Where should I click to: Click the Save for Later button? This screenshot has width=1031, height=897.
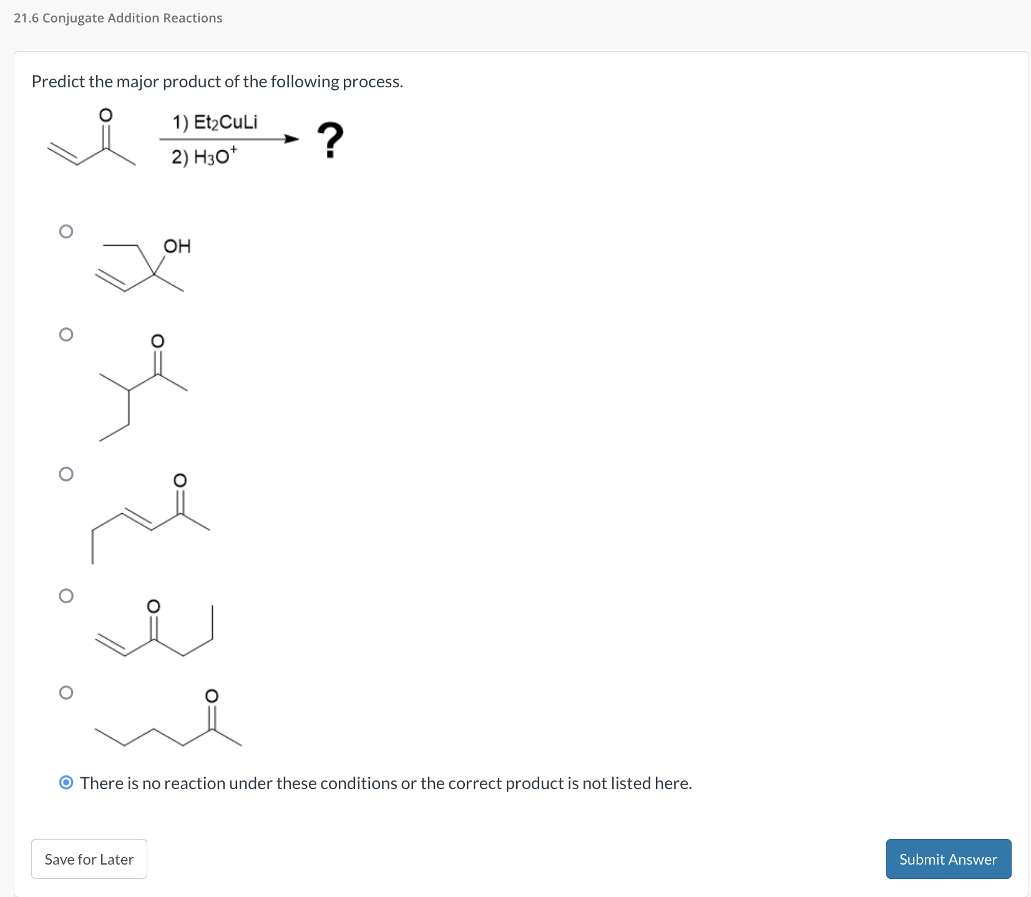89,859
